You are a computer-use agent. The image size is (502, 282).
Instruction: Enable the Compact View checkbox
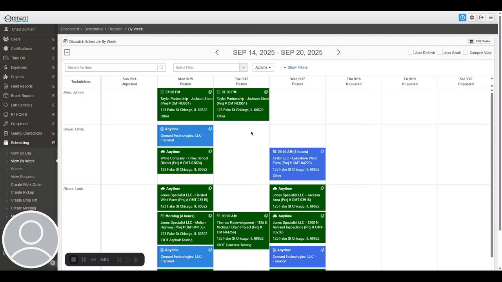point(466,52)
